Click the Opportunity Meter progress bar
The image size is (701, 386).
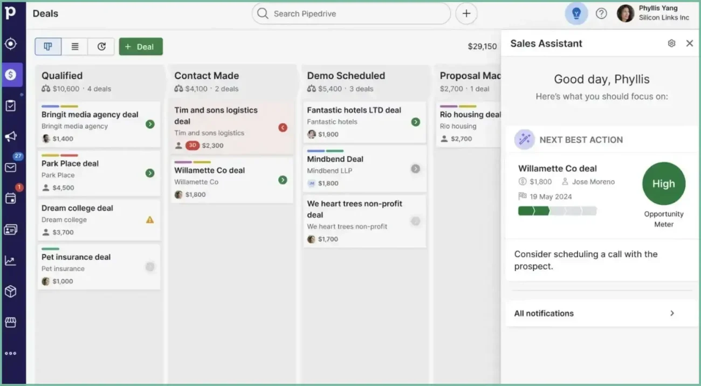558,211
